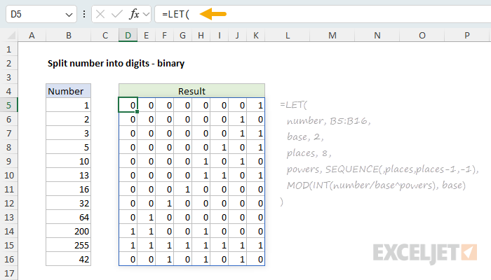Select cell F12 containing 1

164,204
